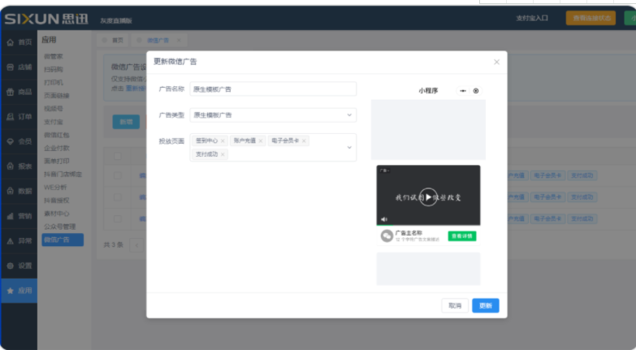Open the 设置 settings gear icon
Image resolution: width=636 pixels, height=350 pixels.
pyautogui.click(x=10, y=266)
